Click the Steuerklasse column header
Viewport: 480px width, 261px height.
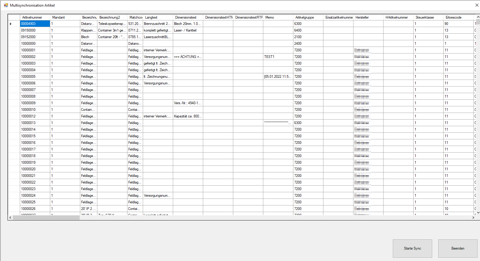428,17
